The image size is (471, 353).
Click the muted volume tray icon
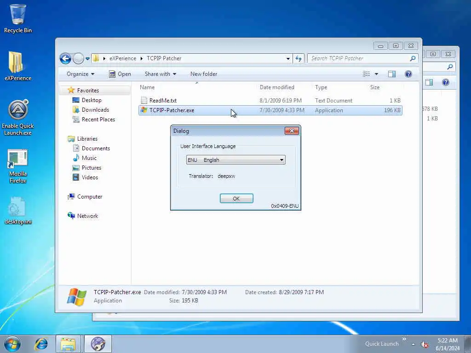[x=425, y=345]
